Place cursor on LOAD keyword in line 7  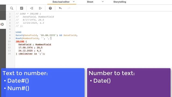19,32
